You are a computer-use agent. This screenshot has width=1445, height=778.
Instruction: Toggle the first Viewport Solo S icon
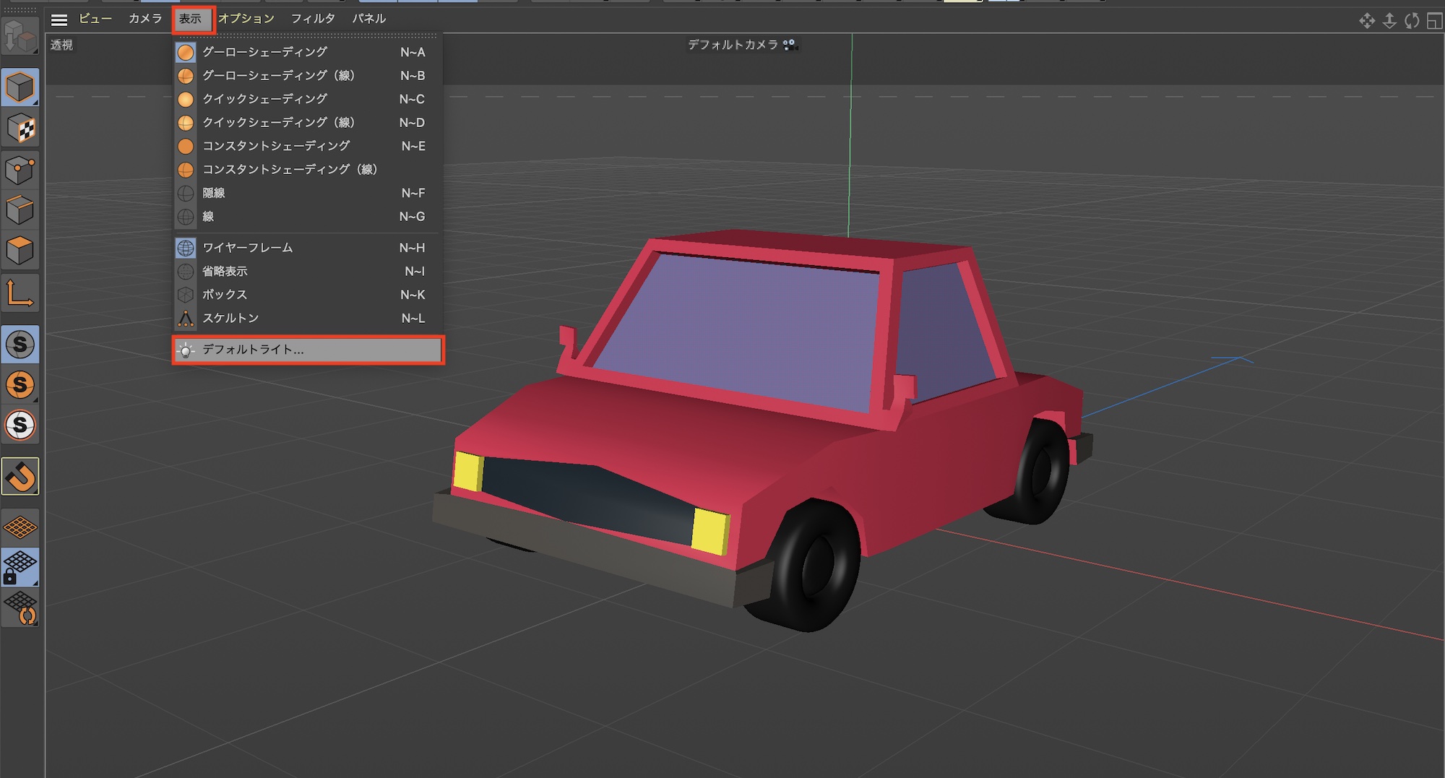pyautogui.click(x=20, y=345)
